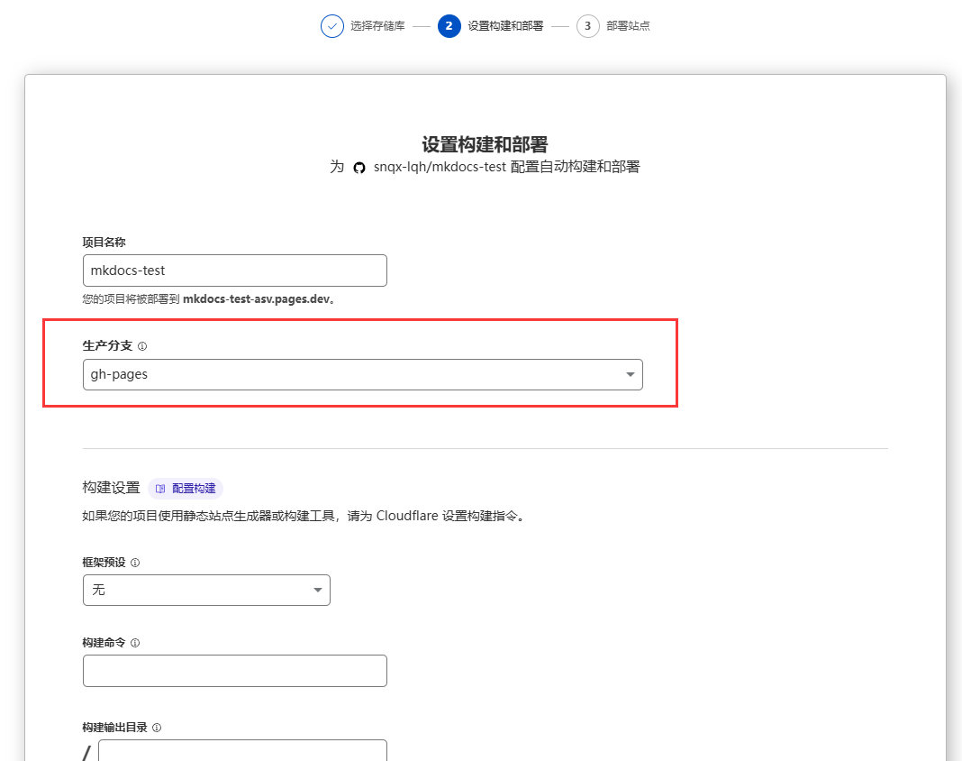Image resolution: width=962 pixels, height=761 pixels.
Task: Select the 部署站点 step label
Action: [x=628, y=26]
